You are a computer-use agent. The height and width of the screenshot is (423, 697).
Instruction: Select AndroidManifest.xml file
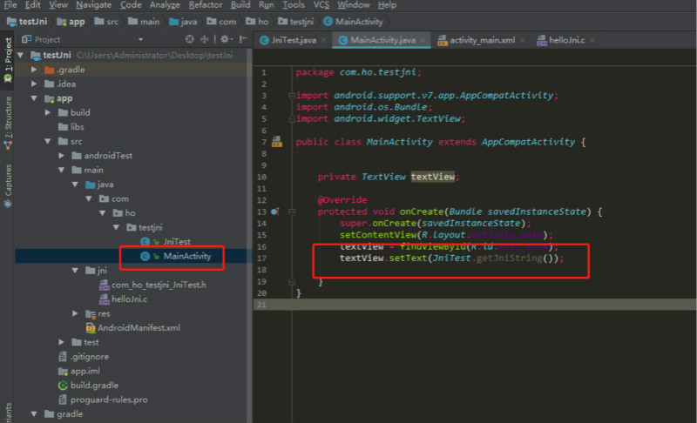point(133,328)
